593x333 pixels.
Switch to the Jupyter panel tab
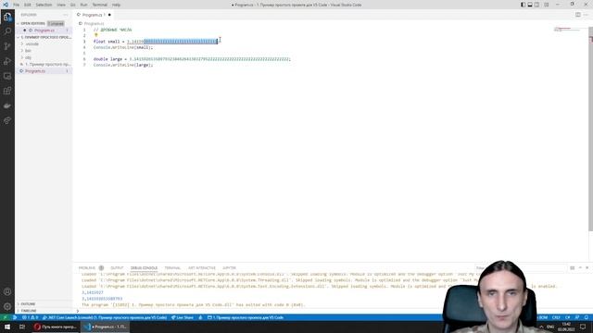[x=229, y=267]
